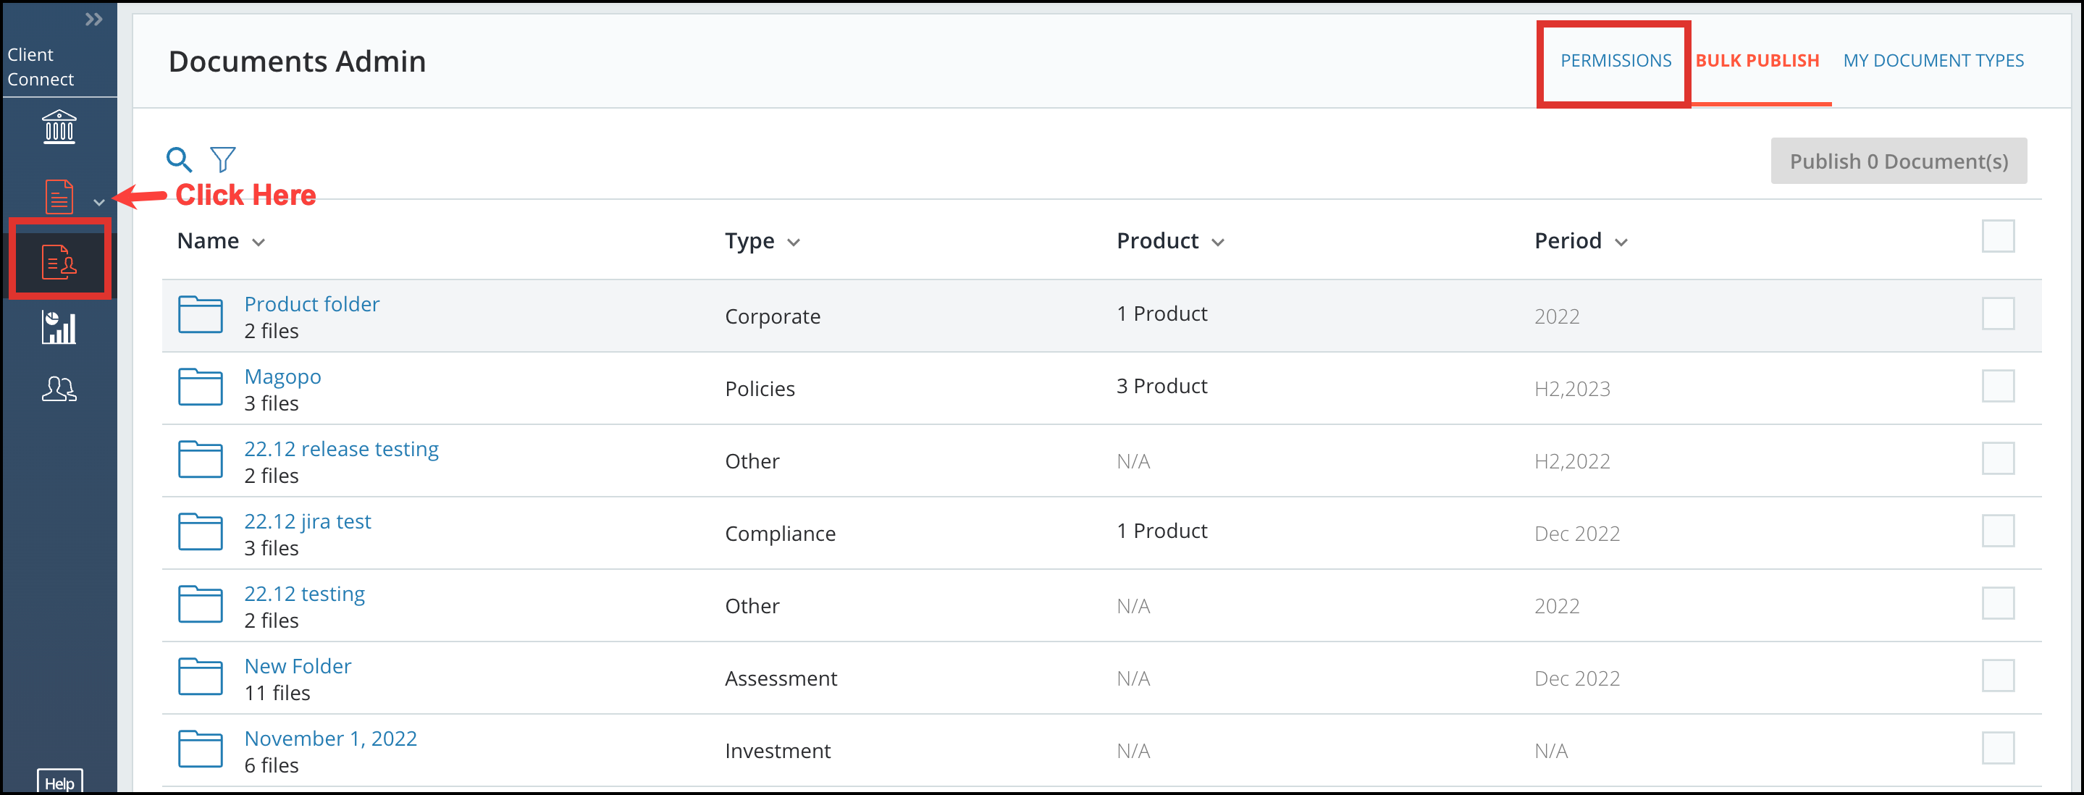Click 'Investment' type cell

click(x=778, y=752)
